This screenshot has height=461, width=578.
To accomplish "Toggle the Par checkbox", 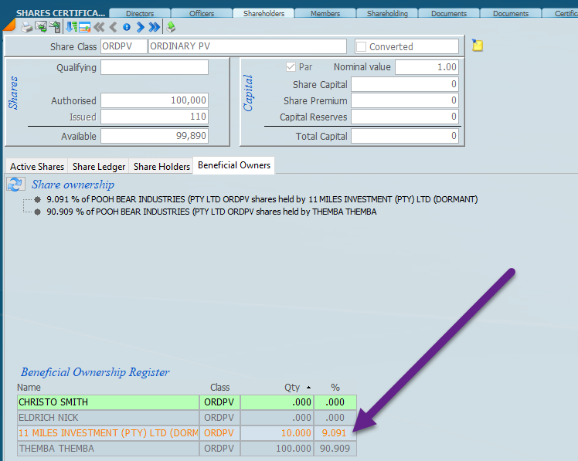I will coord(291,67).
